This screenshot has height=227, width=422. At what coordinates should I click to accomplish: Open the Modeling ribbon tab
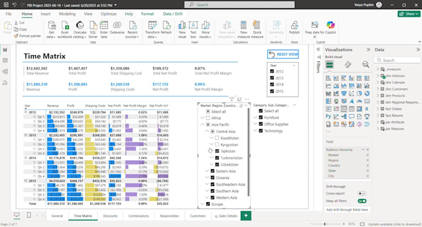[x=67, y=14]
